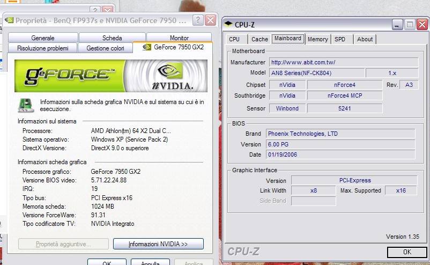The width and height of the screenshot is (430, 265).
Task: Click the BIOS date 01/19/2006 field
Action: point(340,154)
